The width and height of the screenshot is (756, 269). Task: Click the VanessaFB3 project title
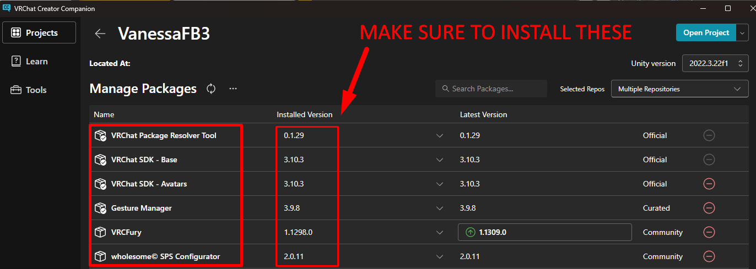(164, 34)
